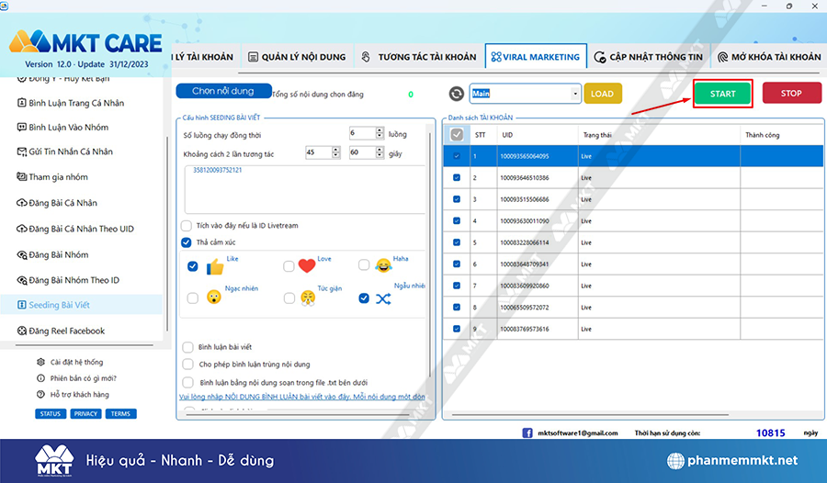This screenshot has width=827, height=483.
Task: Switch to Tương Tác Tài Khoản tab
Action: tap(419, 57)
